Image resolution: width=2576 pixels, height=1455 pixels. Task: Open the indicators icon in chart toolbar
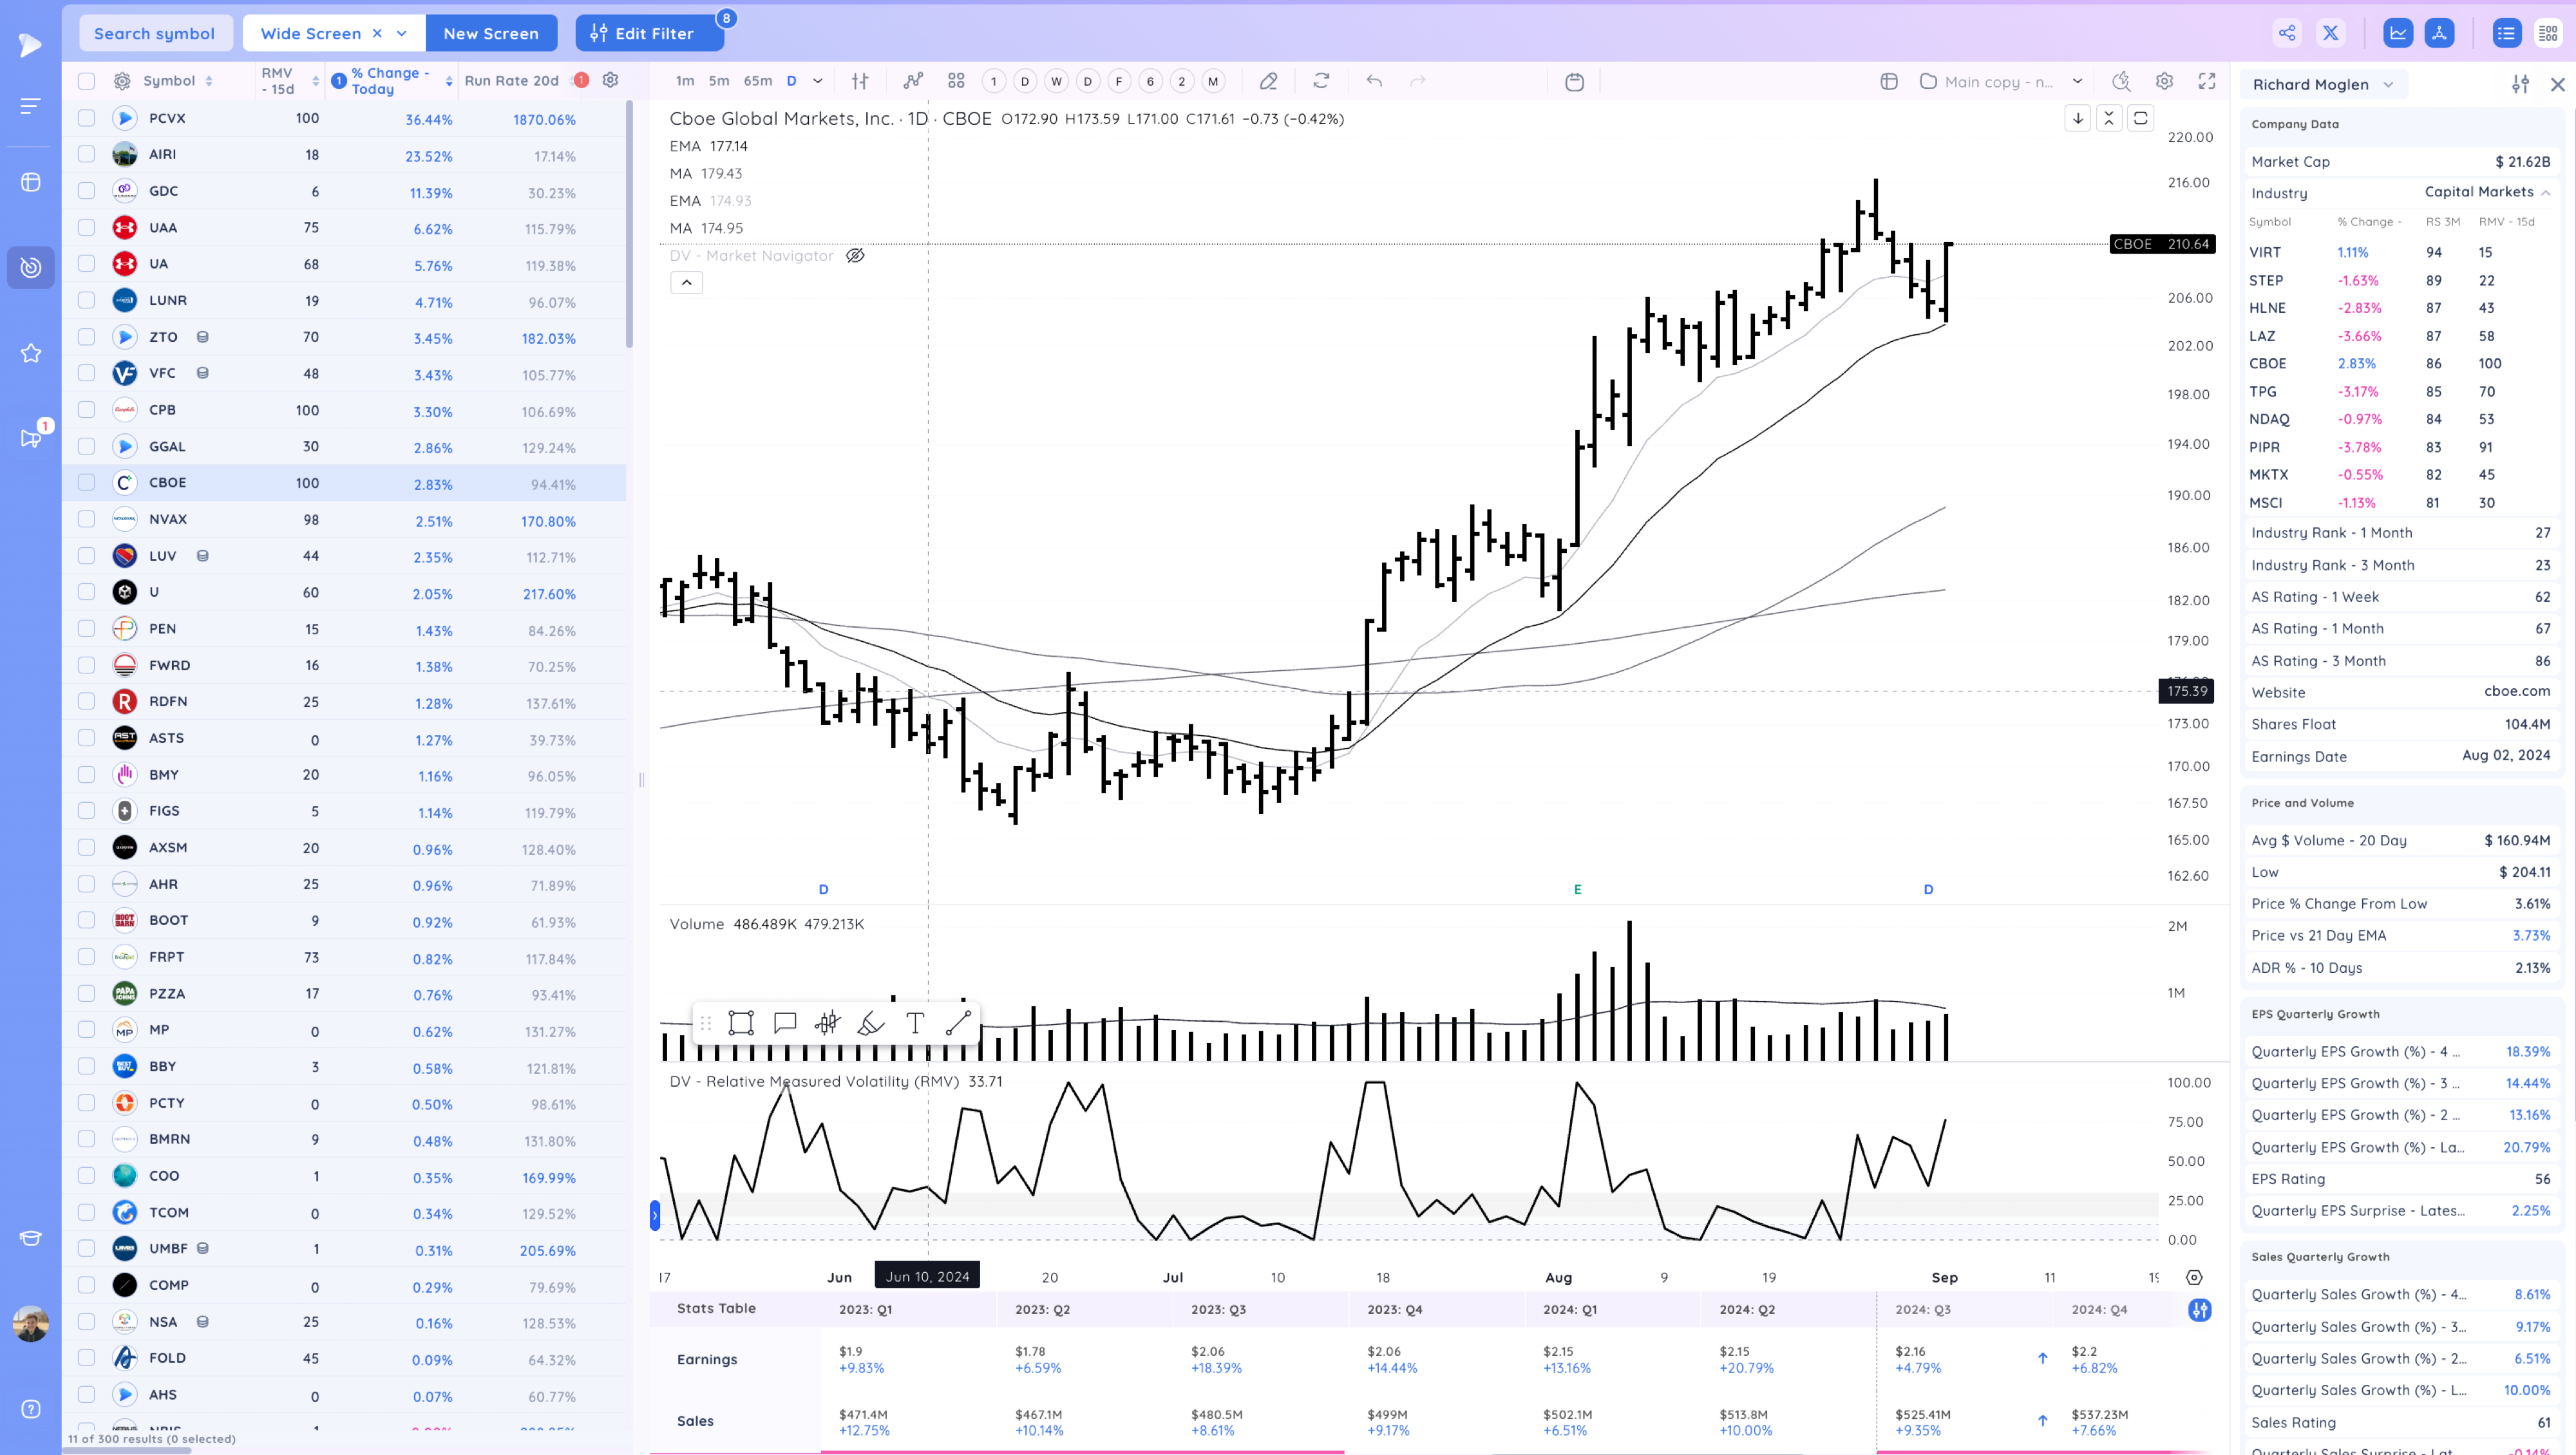tap(912, 81)
